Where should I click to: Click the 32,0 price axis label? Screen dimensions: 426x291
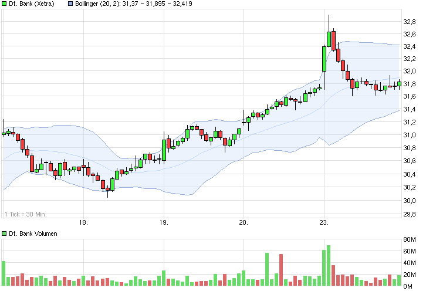[x=410, y=71]
